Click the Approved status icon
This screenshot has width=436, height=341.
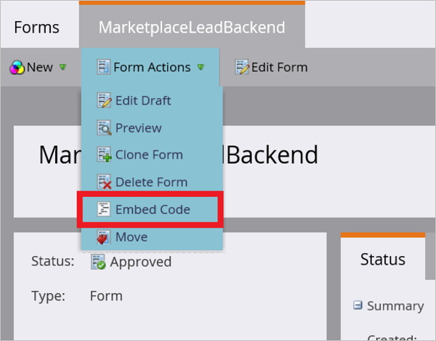coord(98,262)
